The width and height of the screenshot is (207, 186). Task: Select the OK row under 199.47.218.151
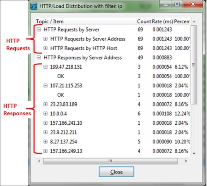point(113,76)
